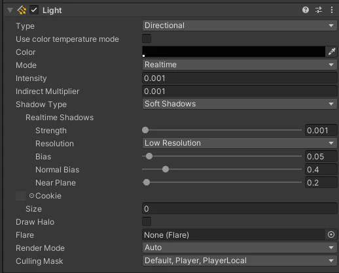Open the Mode dropdown set to Realtime
Screen dimensions: 339x273
240,65
